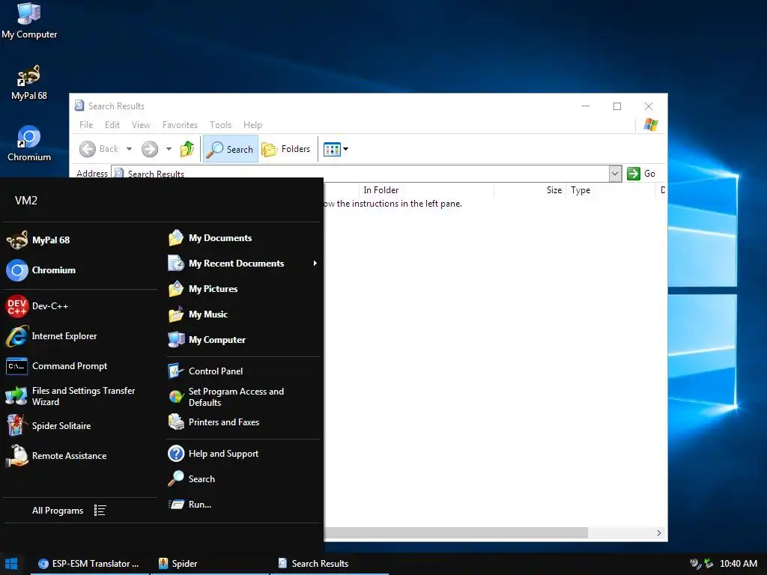This screenshot has width=767, height=575.
Task: Toggle the Search pane button
Action: (x=231, y=149)
